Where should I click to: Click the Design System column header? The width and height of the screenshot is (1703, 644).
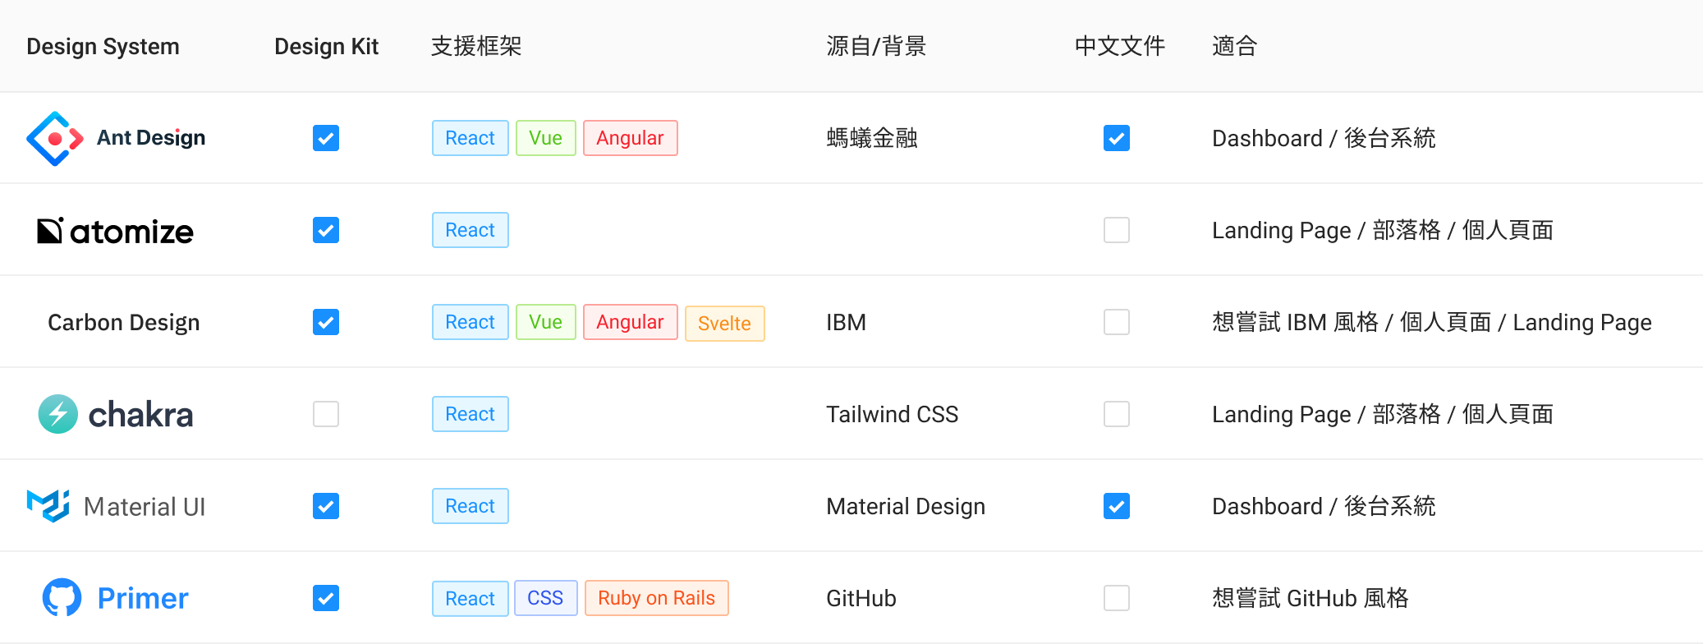(103, 46)
